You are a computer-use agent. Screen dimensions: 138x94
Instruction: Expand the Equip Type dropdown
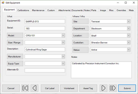63,64
